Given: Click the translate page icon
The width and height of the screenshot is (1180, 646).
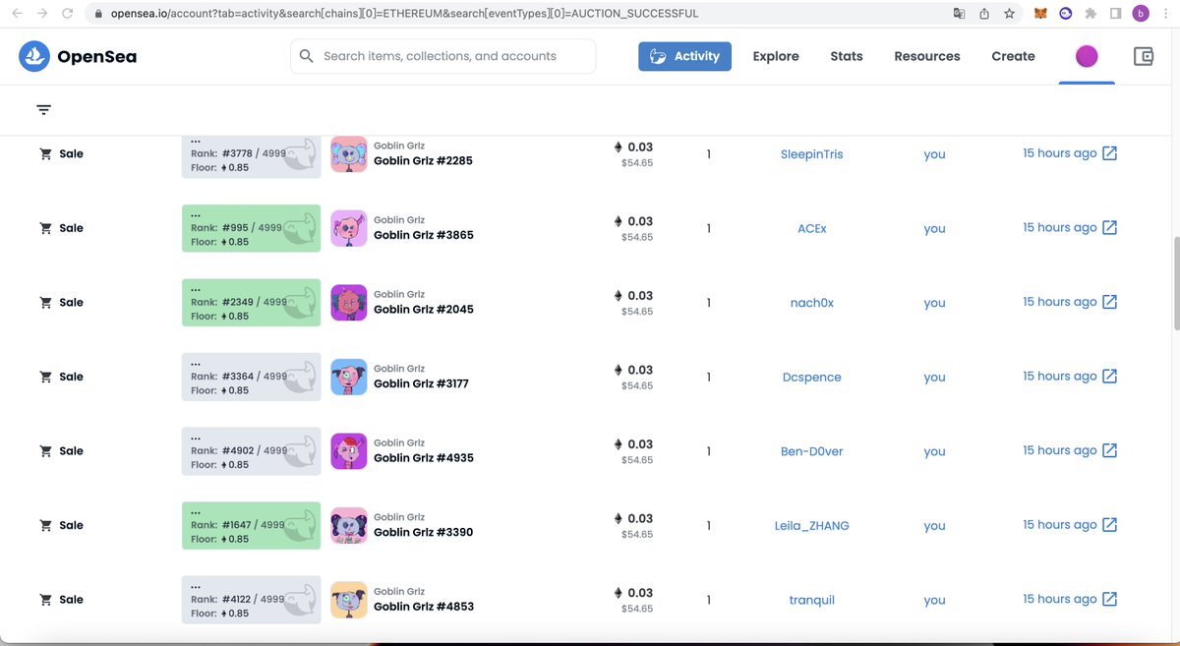Looking at the screenshot, I should pos(960,14).
